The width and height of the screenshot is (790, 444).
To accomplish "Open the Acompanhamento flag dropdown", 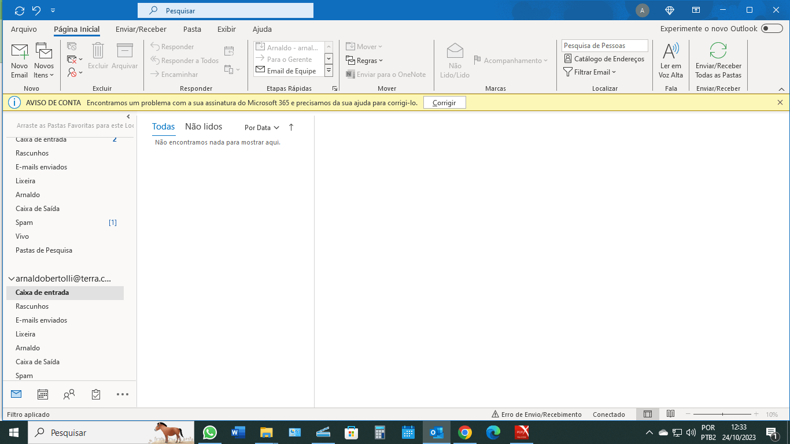I will [510, 61].
